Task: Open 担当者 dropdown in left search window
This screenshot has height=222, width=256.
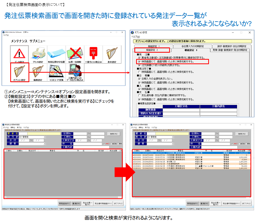Action: point(45,137)
